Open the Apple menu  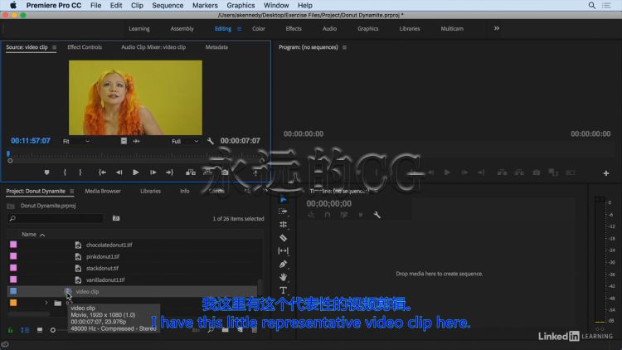tap(13, 5)
